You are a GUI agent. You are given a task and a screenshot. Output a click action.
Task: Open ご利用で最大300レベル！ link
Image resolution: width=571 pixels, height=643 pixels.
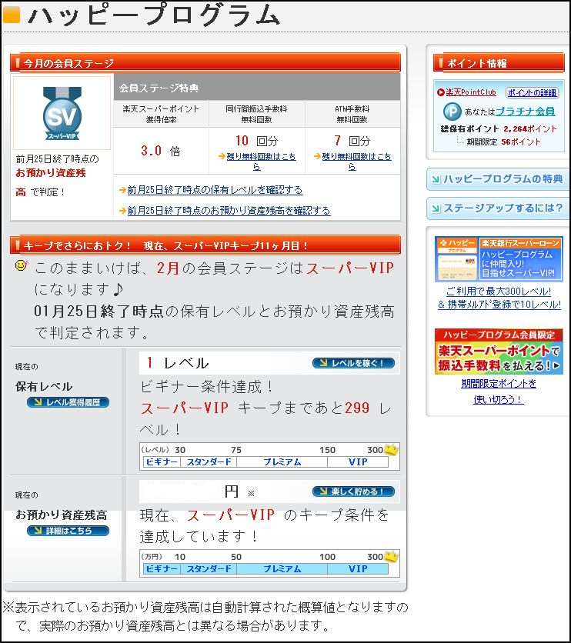[x=499, y=292]
